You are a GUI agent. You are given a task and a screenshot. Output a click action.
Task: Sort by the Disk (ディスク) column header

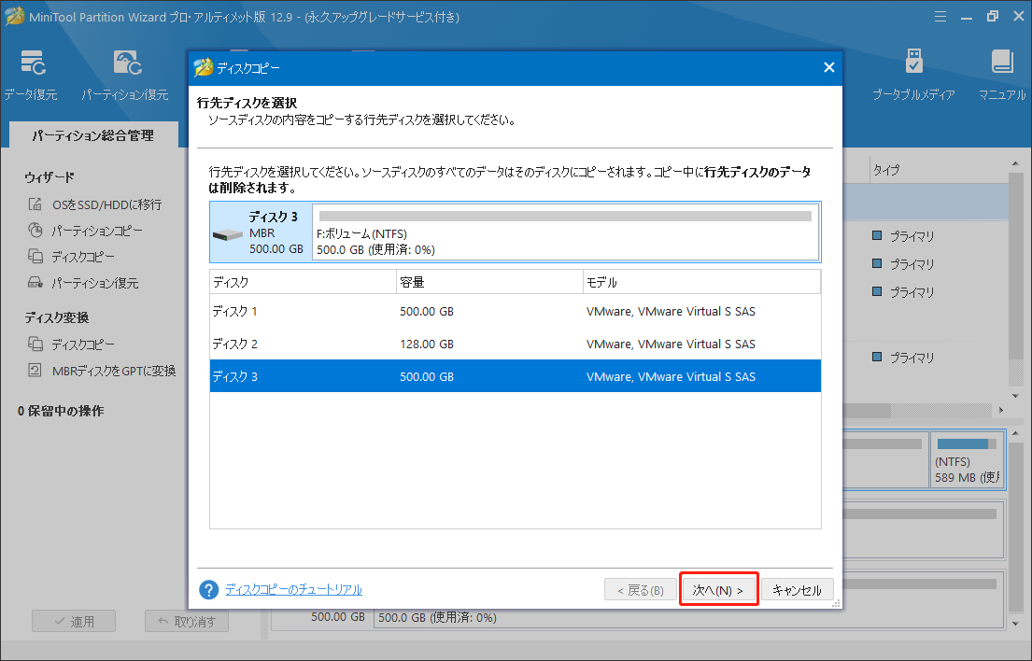click(x=303, y=282)
